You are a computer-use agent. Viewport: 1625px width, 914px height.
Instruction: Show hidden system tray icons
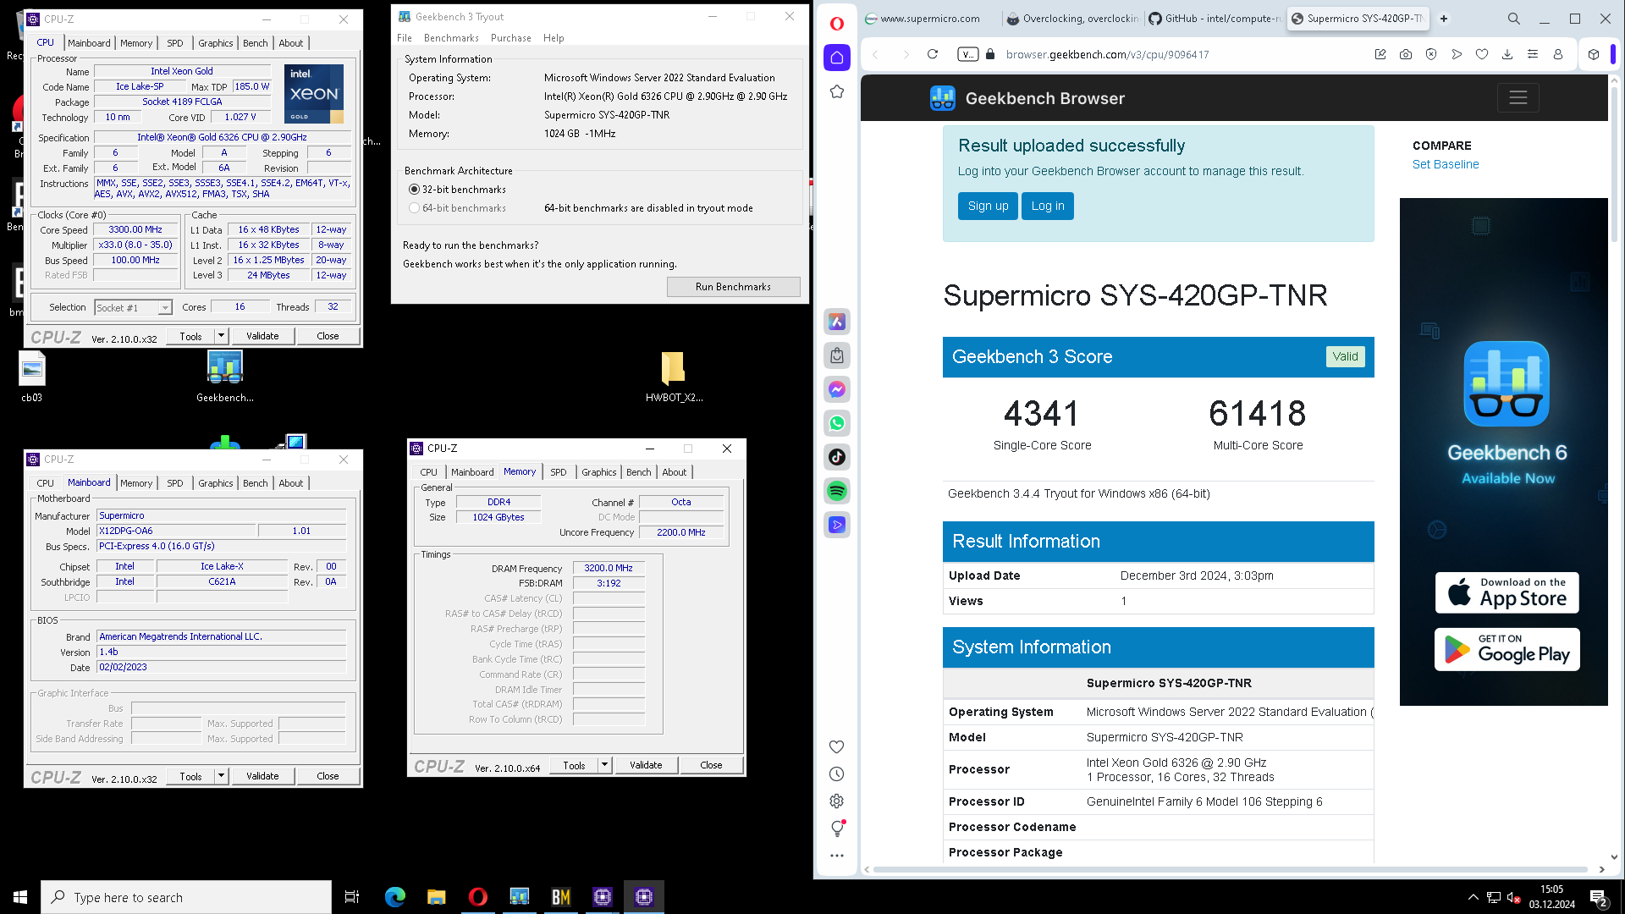pos(1473,897)
